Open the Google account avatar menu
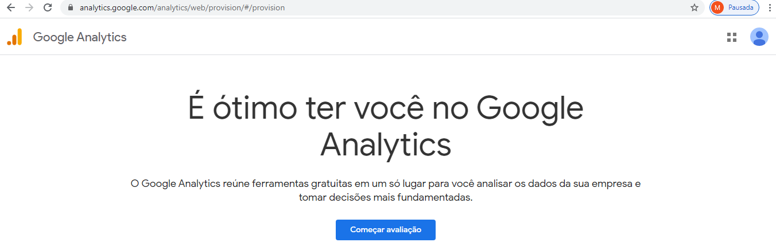This screenshot has height=246, width=776. tap(759, 37)
